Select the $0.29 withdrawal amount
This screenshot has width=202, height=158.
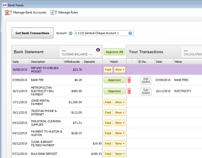click(78, 80)
